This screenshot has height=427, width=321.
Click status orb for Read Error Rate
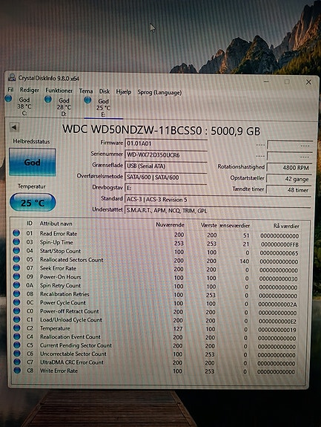coord(16,233)
